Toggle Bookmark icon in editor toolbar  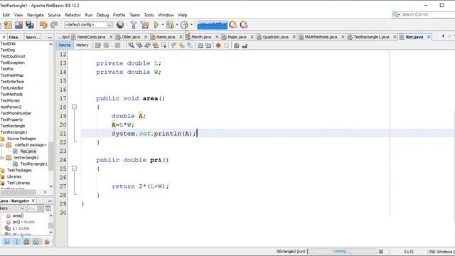point(190,46)
